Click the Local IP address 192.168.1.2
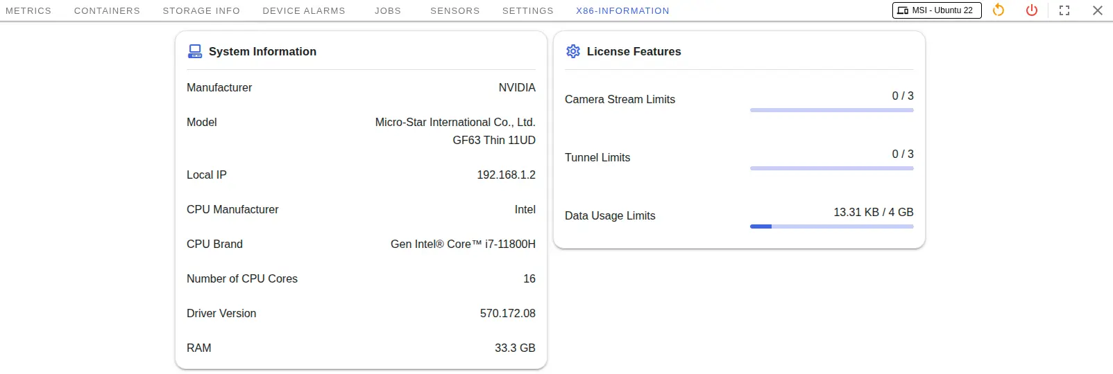 tap(506, 175)
